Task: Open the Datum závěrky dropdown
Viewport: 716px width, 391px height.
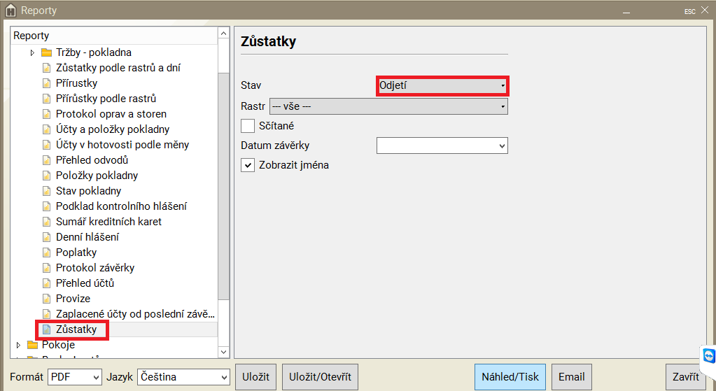Action: (442, 145)
